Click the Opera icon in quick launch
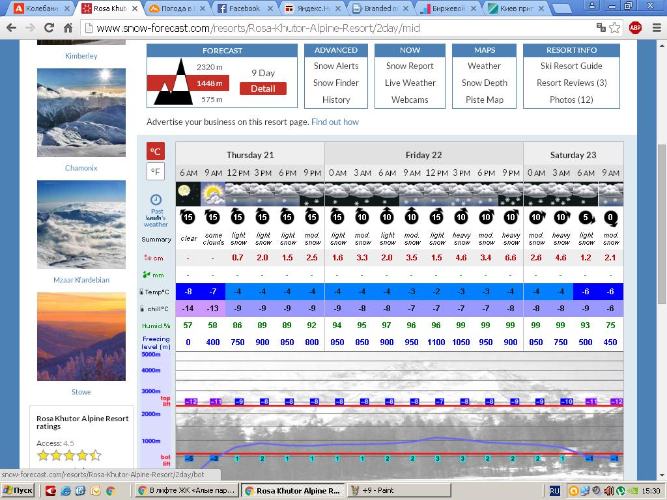Viewport: 667px width, 500px height. tap(51, 491)
